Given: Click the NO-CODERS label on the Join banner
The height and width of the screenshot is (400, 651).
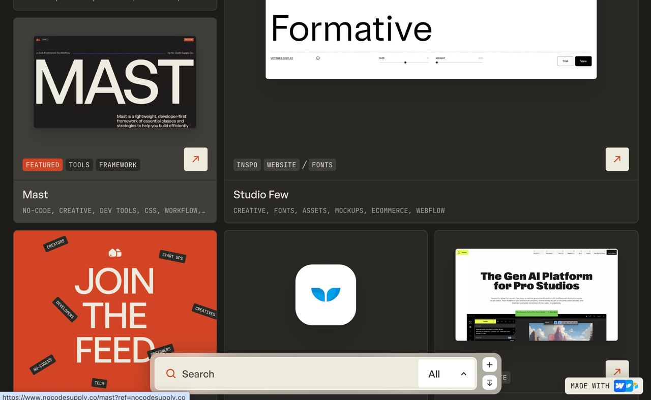Looking at the screenshot, I should (43, 365).
